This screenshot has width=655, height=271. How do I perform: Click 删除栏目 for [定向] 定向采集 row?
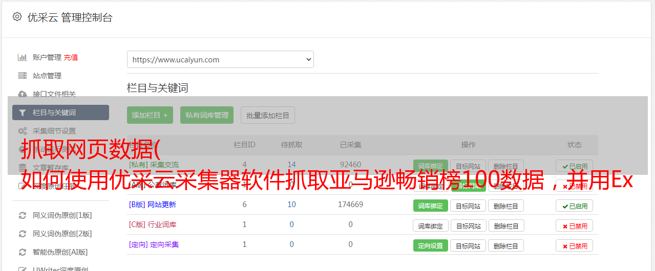coord(506,245)
